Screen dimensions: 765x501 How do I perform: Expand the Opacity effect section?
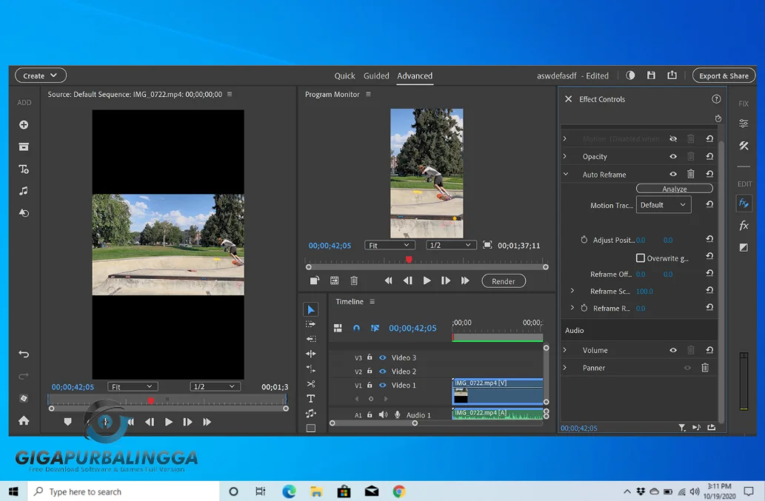click(x=565, y=156)
